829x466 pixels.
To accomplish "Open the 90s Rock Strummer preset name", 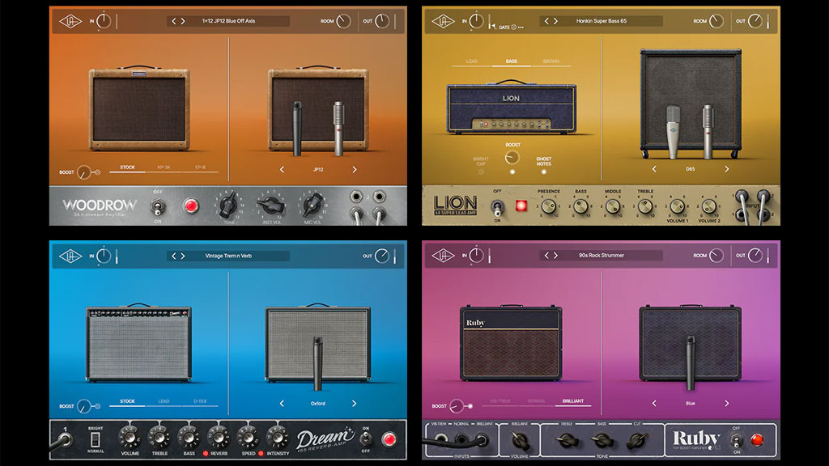I will pos(602,255).
